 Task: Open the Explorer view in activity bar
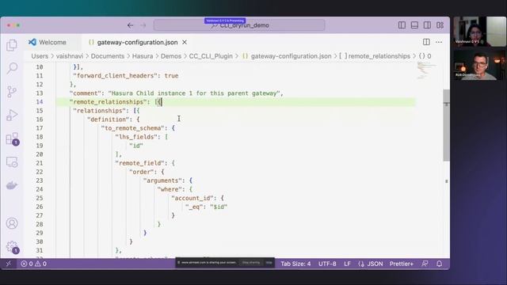[x=12, y=45]
